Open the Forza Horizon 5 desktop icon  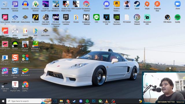[x=5, y=46]
